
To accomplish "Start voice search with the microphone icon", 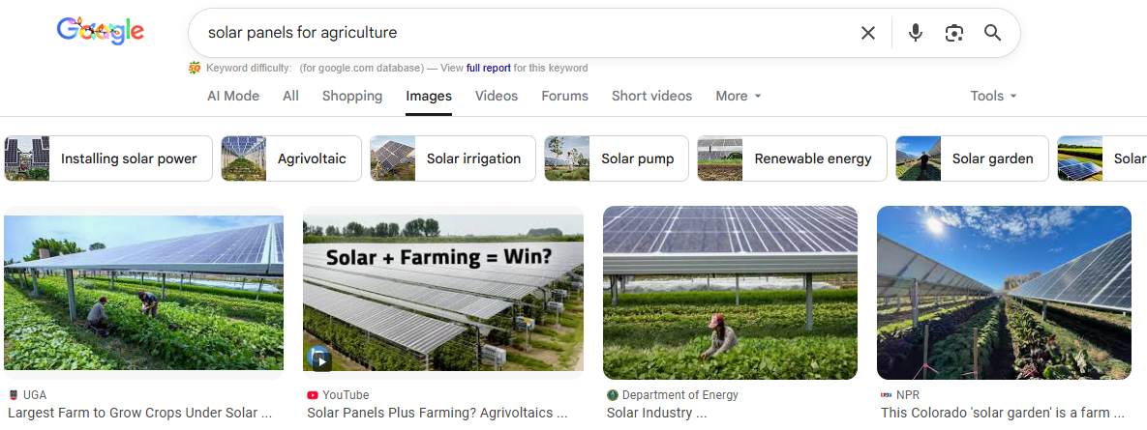I will click(915, 33).
